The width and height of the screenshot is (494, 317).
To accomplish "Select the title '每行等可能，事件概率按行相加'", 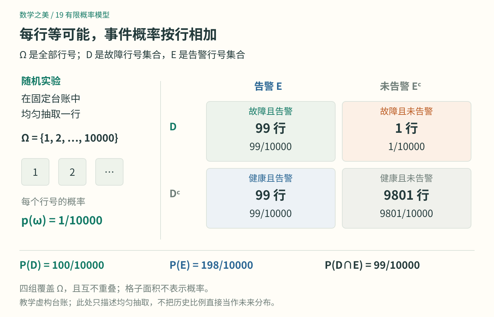I will pos(118,35).
